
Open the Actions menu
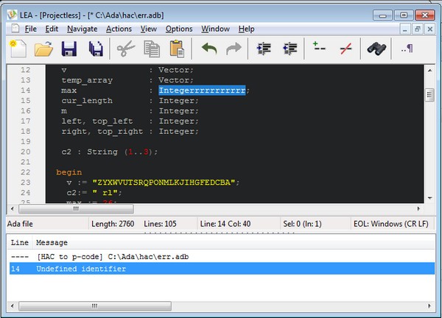(x=119, y=29)
